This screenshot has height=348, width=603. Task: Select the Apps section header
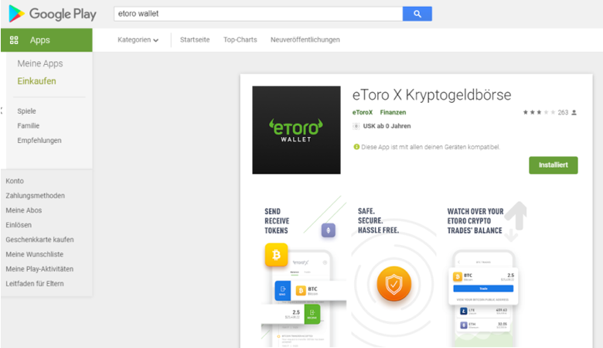click(46, 40)
